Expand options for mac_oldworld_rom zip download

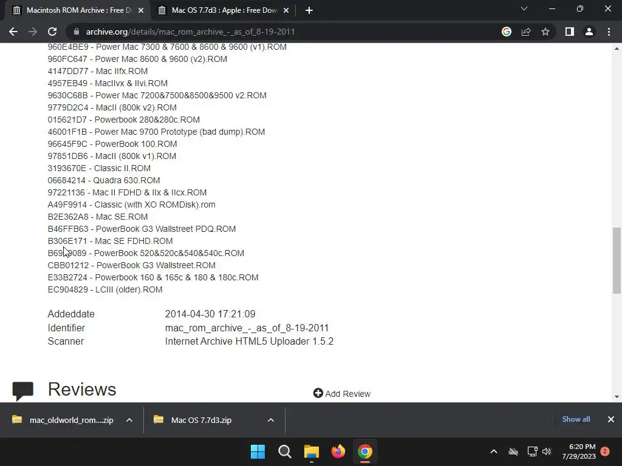[x=129, y=420]
